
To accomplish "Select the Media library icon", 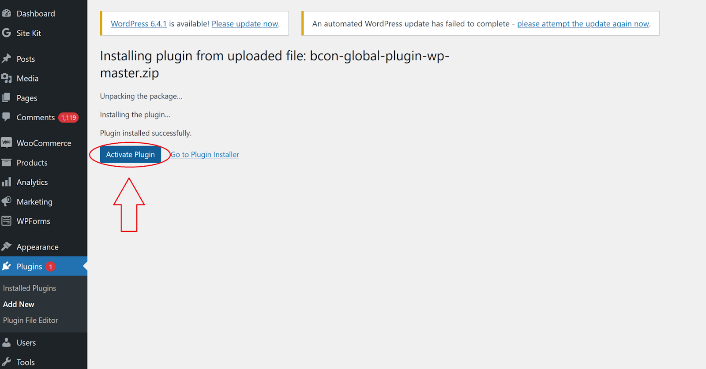I will pos(7,78).
